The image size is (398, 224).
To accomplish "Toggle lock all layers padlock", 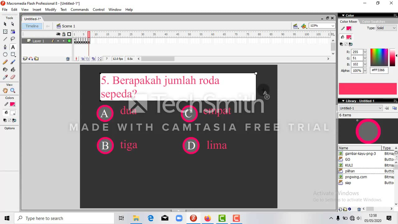I will pyautogui.click(x=64, y=34).
